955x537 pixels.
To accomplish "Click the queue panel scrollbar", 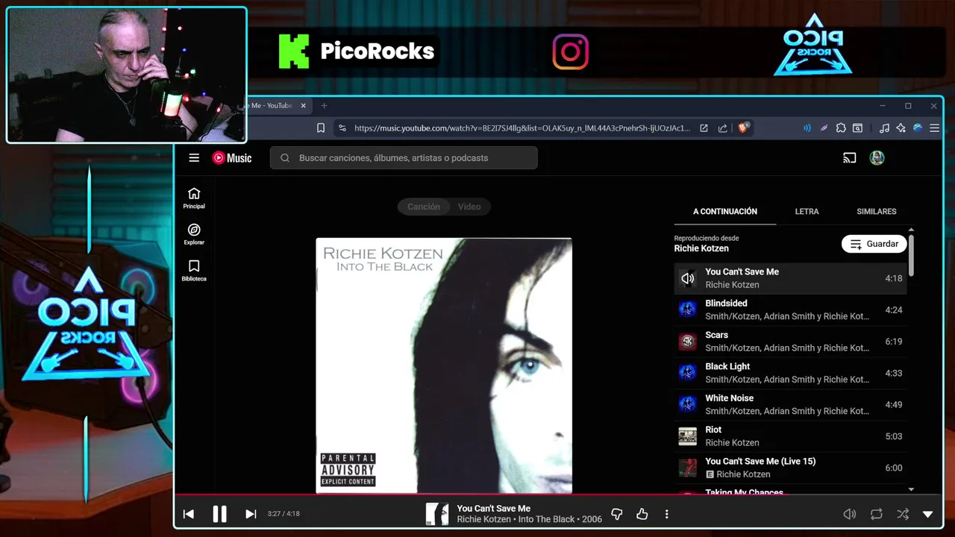I will 911,254.
